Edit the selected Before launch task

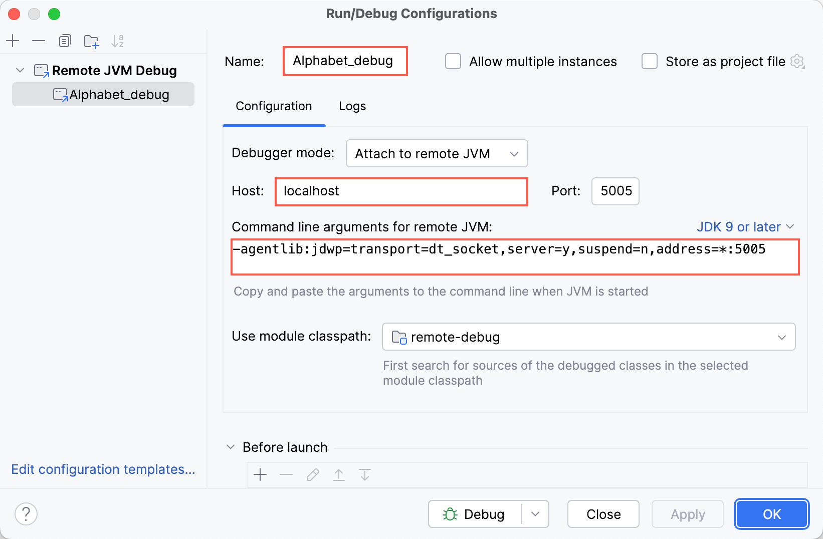click(x=312, y=474)
